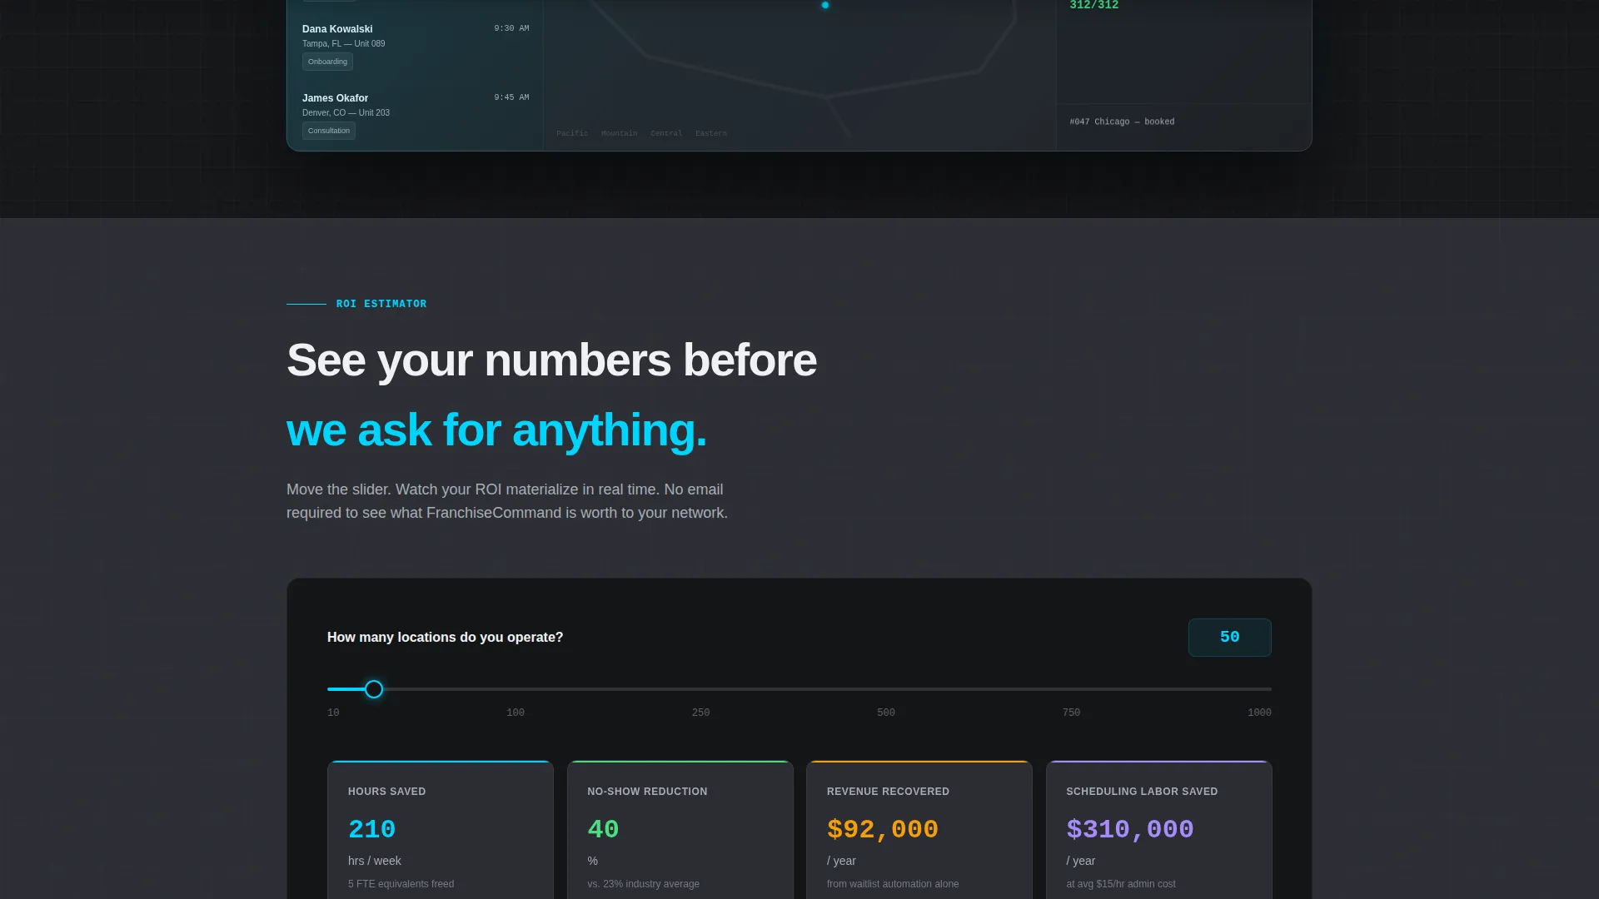Click the Hours Saved card
The width and height of the screenshot is (1599, 899).
(x=441, y=829)
